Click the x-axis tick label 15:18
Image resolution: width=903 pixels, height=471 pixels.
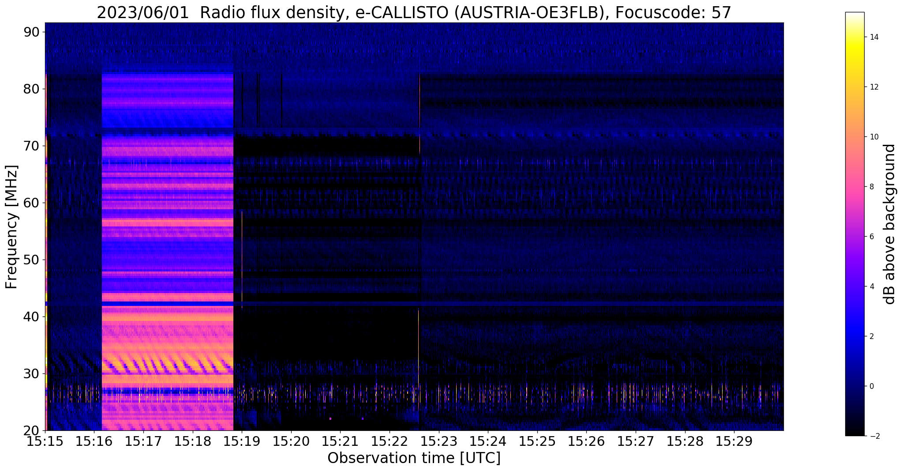(193, 441)
